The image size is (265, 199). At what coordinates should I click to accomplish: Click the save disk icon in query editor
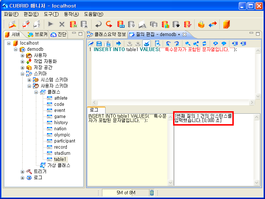click(x=99, y=44)
